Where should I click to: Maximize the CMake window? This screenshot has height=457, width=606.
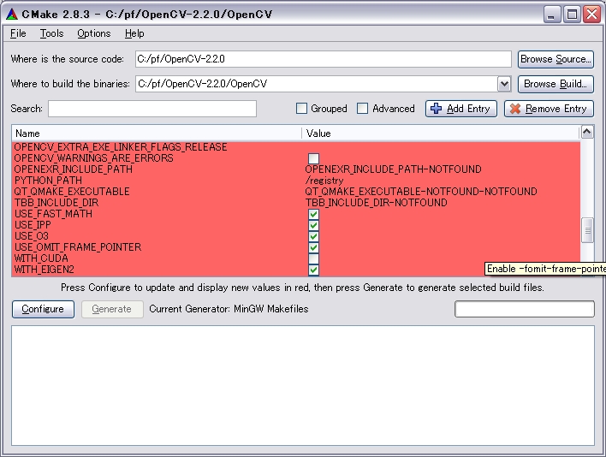(x=572, y=15)
